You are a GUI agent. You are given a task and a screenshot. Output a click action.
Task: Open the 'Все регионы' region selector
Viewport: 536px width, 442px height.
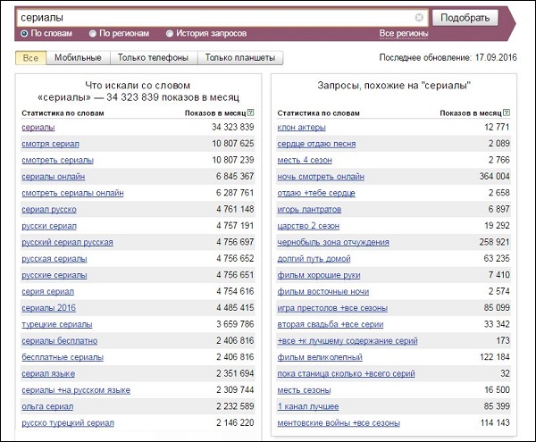(x=404, y=33)
